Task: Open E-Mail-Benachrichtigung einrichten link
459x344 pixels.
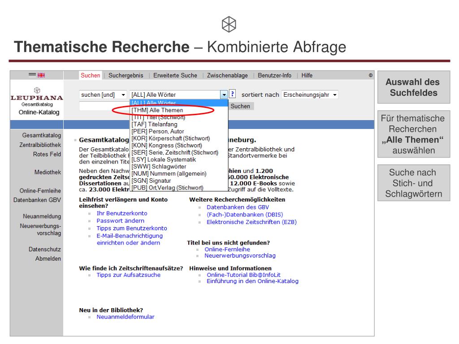Action: [130, 239]
